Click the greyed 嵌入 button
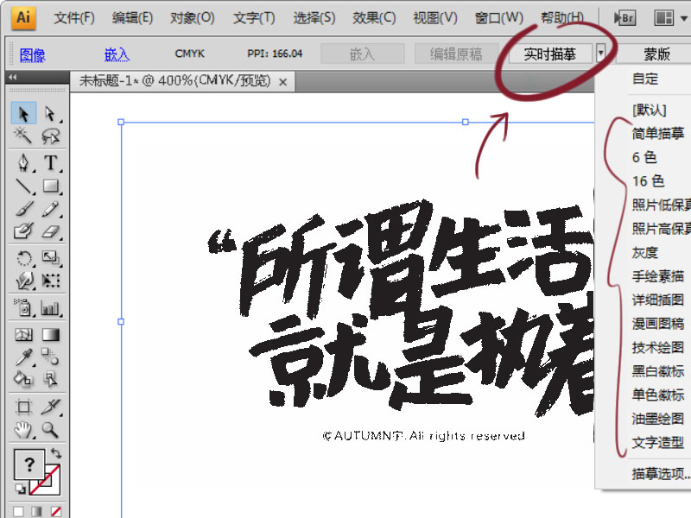Screen dimensions: 691x518 click(362, 54)
